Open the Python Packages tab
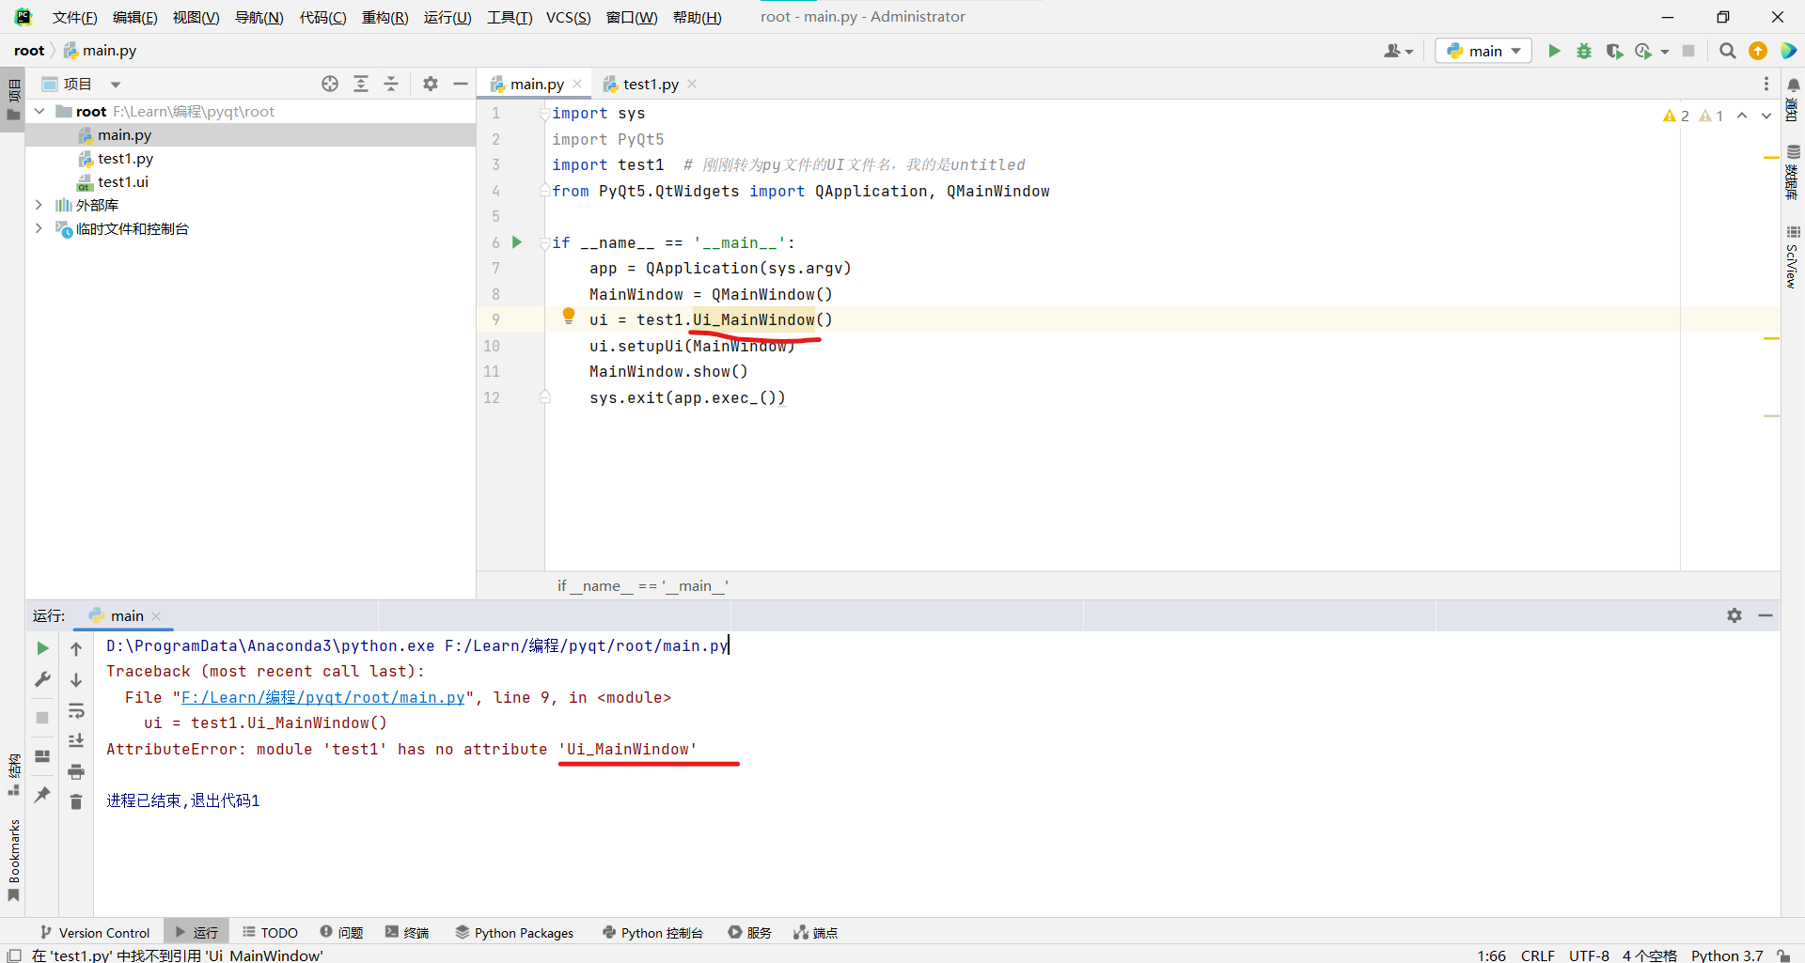 coord(514,932)
